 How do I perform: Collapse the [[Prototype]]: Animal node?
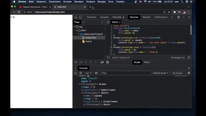point(80,84)
